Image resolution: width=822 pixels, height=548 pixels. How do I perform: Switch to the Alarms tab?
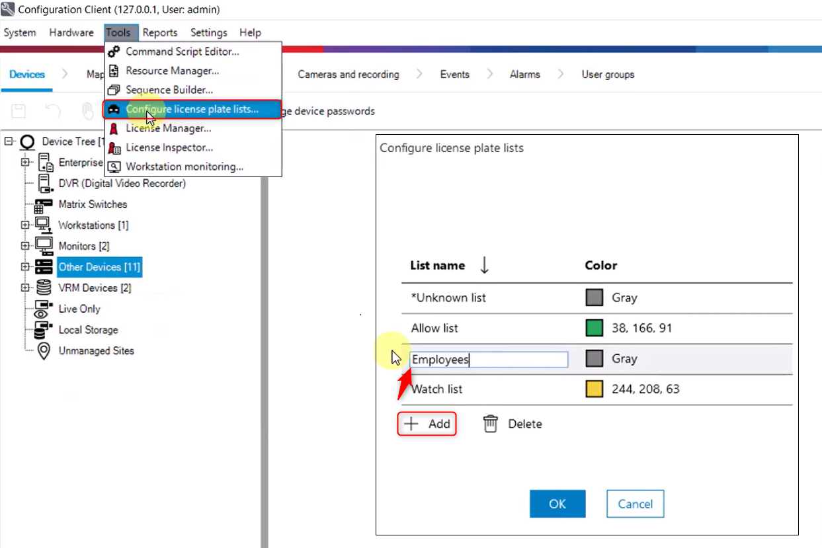[x=525, y=75]
